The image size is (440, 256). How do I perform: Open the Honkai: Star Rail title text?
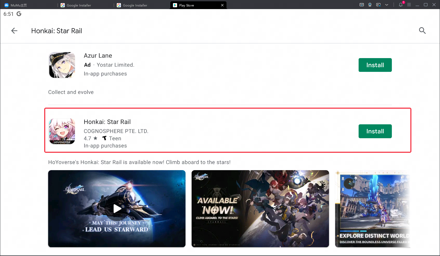coord(107,122)
